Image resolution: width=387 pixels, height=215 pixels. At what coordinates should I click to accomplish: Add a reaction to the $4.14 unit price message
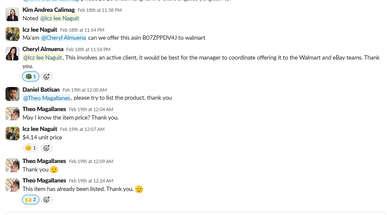(47, 148)
